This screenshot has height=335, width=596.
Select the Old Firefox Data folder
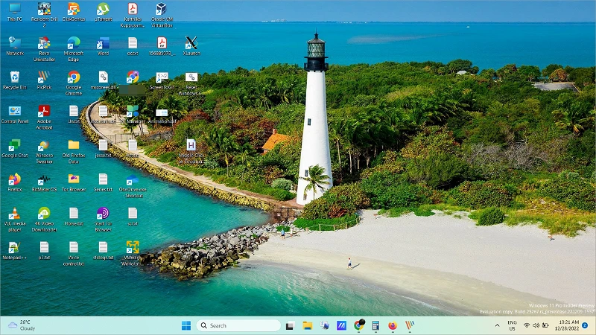74,152
